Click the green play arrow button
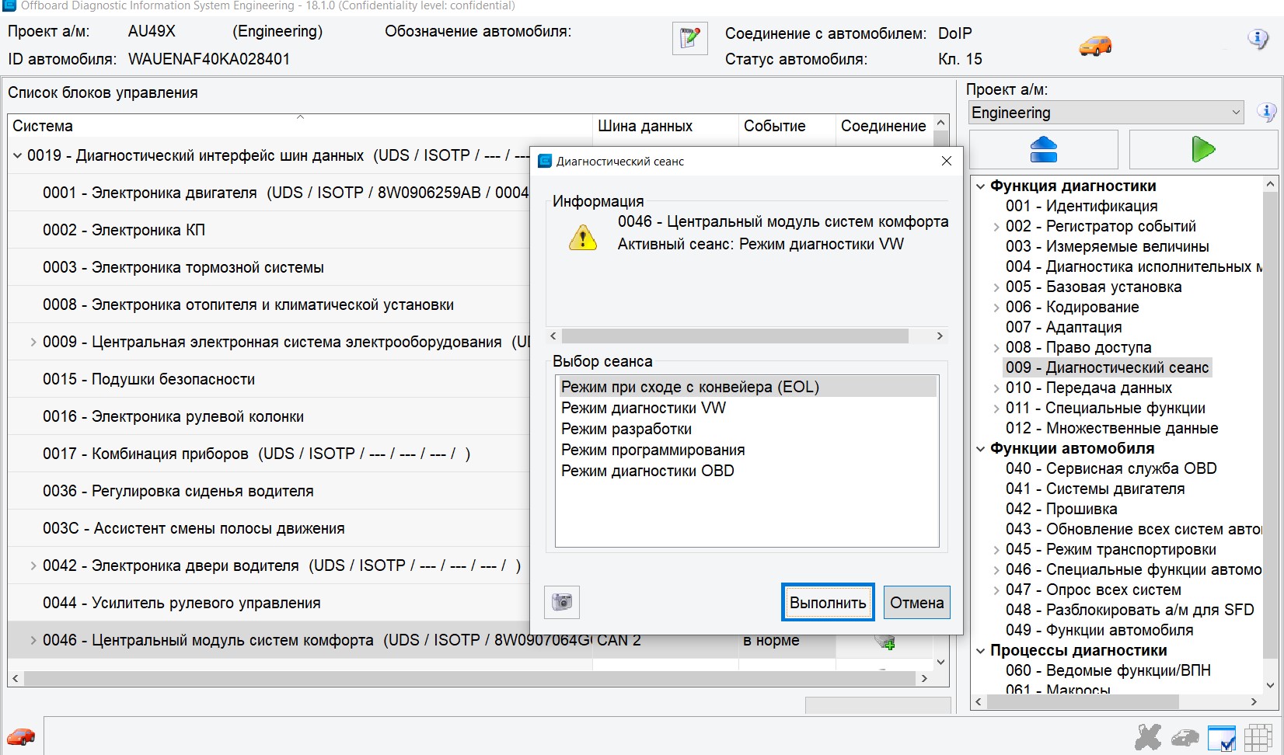Screen dimensions: 1284x755 point(1202,149)
